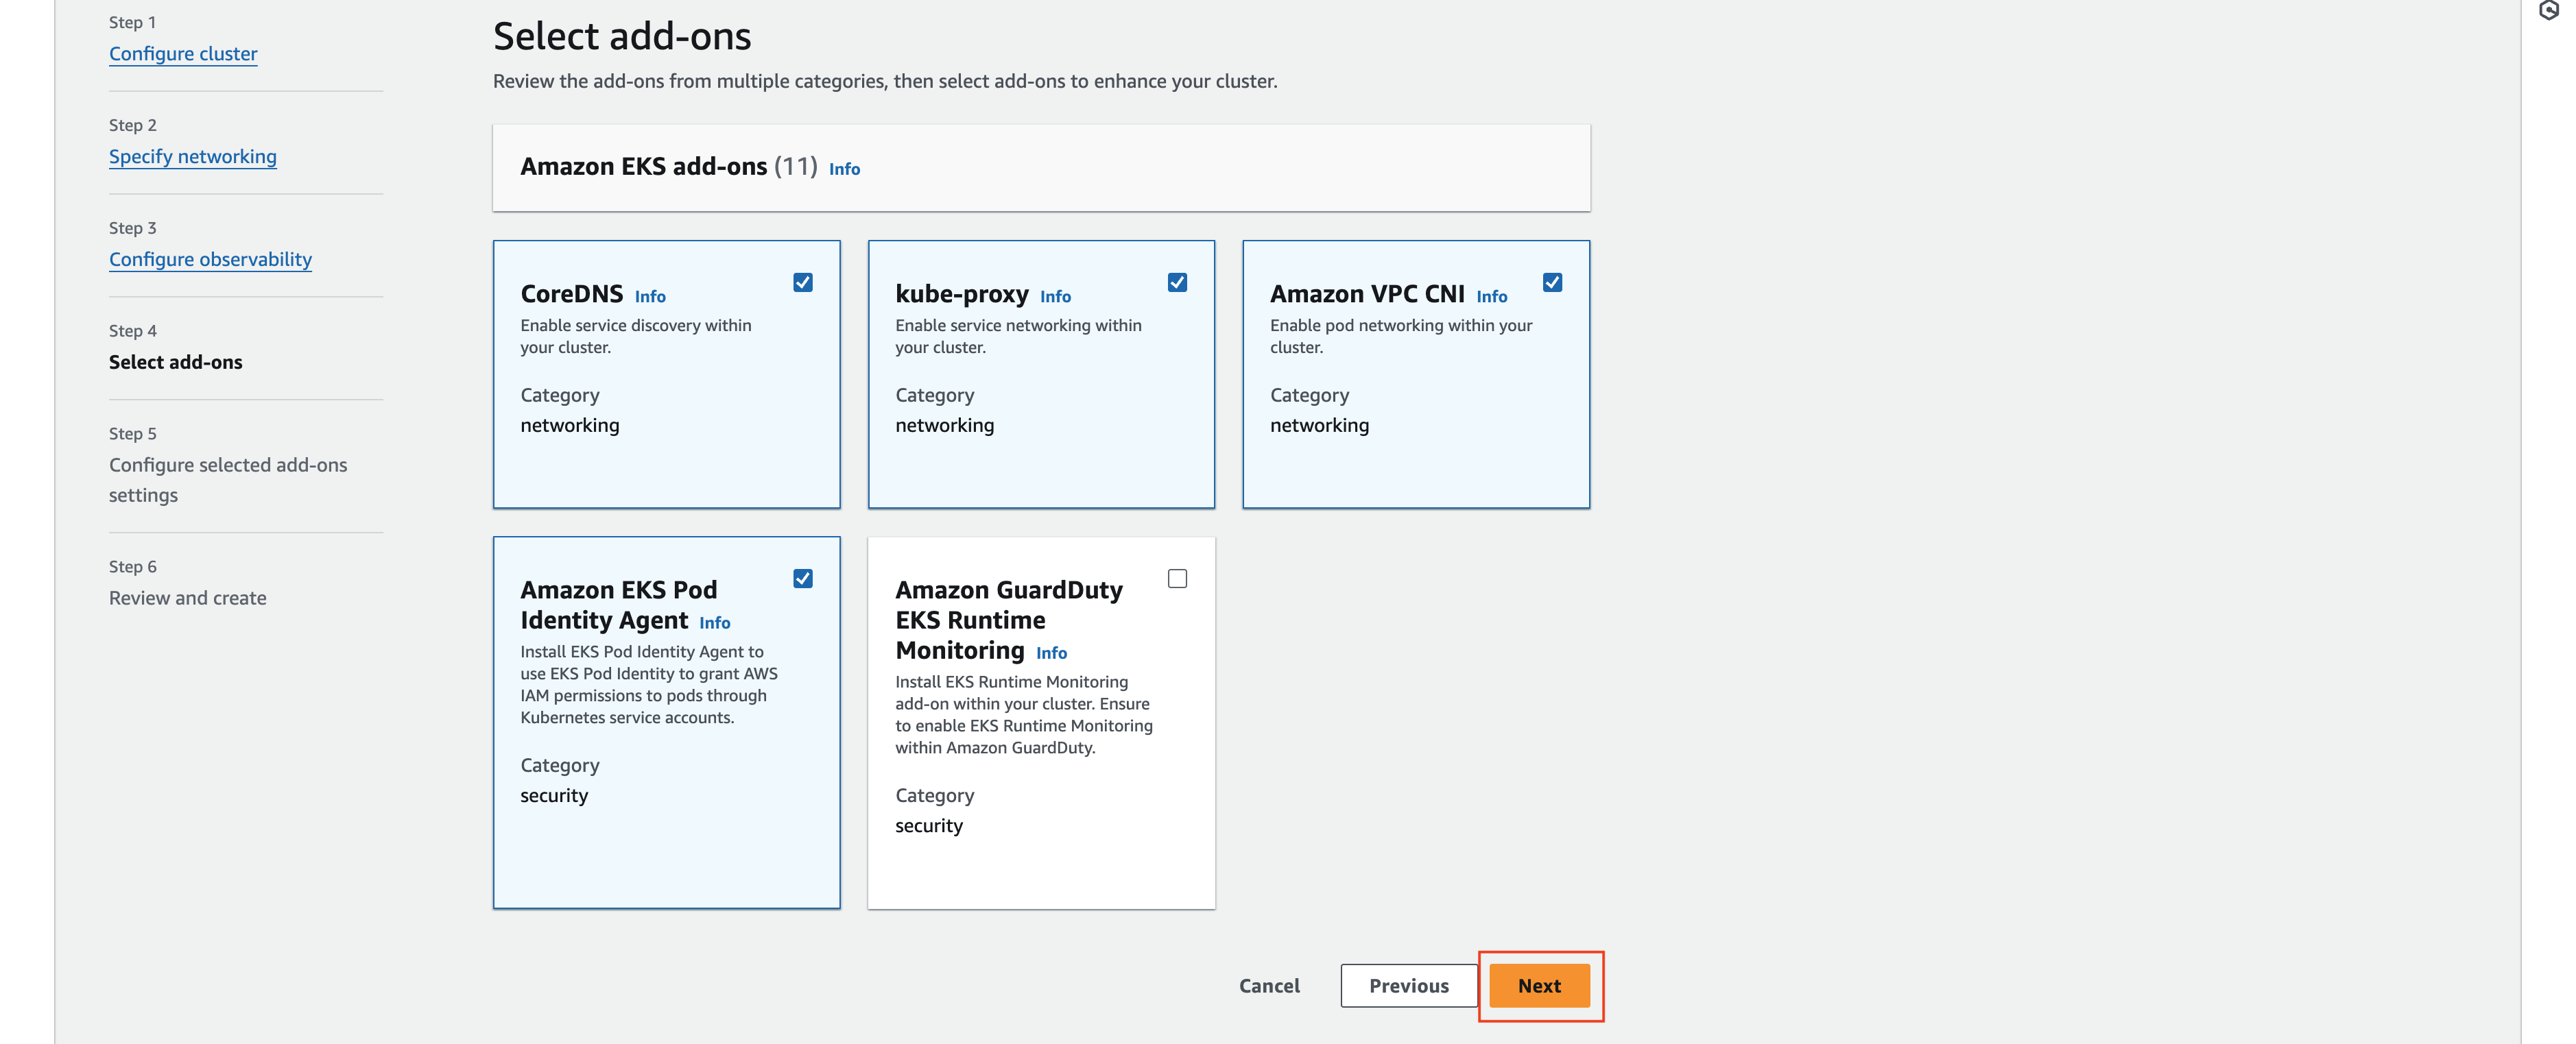
Task: Open the kube-proxy Info link
Action: coord(1055,297)
